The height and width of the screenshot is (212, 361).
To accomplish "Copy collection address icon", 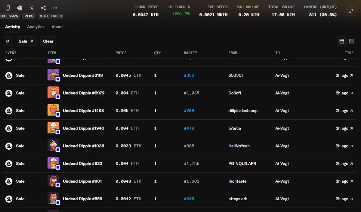I will point(8,8).
